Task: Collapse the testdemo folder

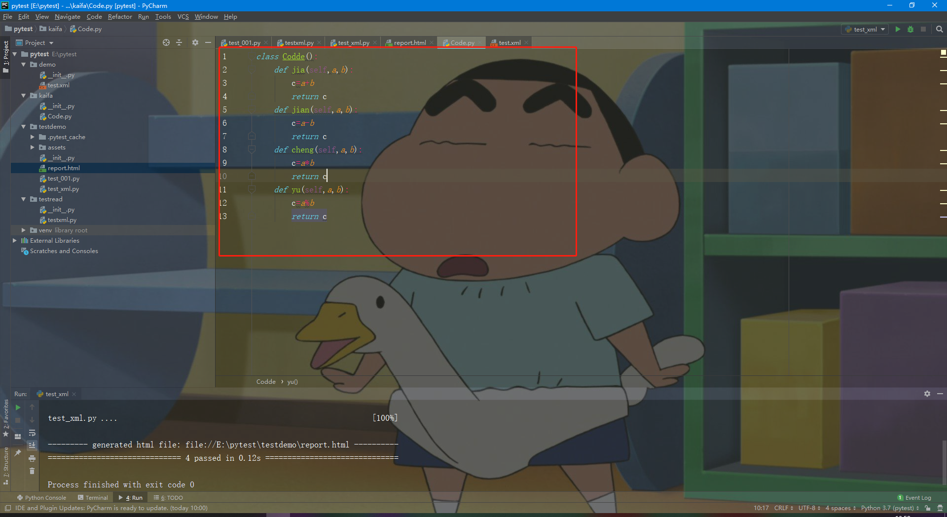Action: [23, 127]
